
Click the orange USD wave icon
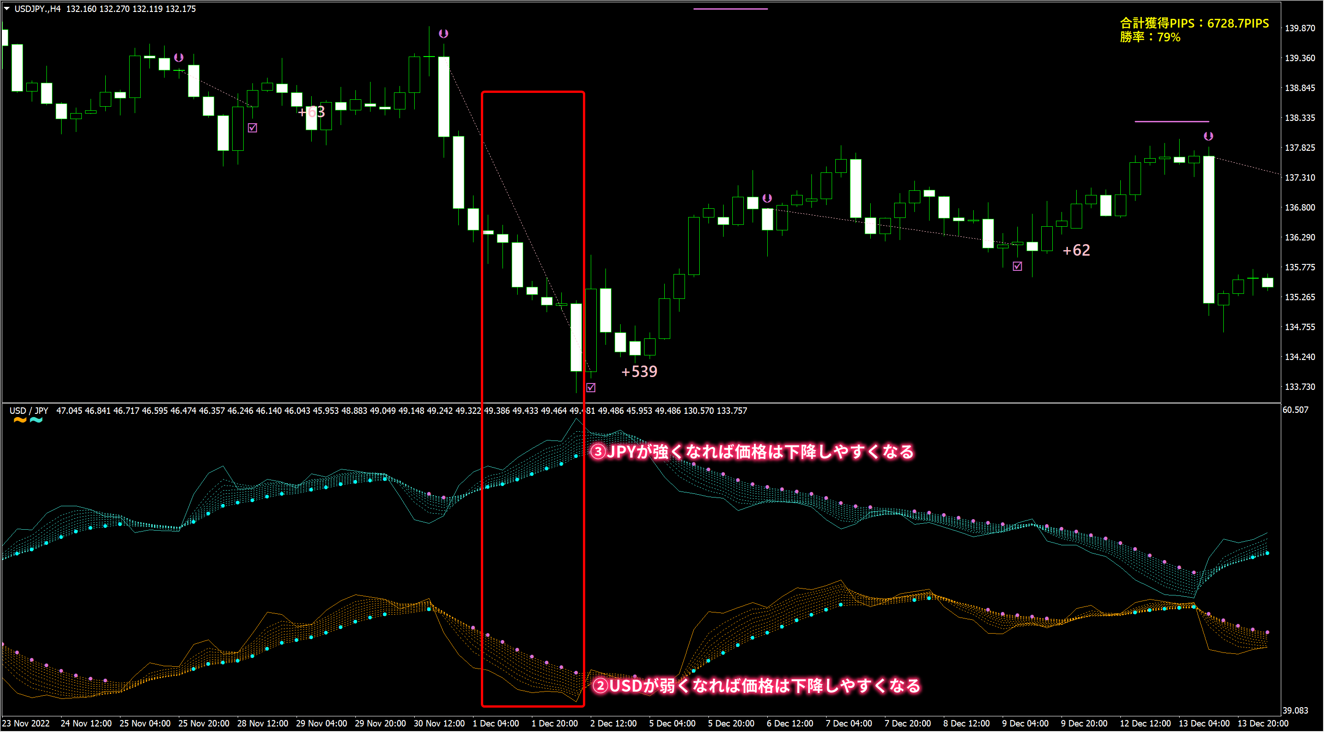tap(19, 421)
